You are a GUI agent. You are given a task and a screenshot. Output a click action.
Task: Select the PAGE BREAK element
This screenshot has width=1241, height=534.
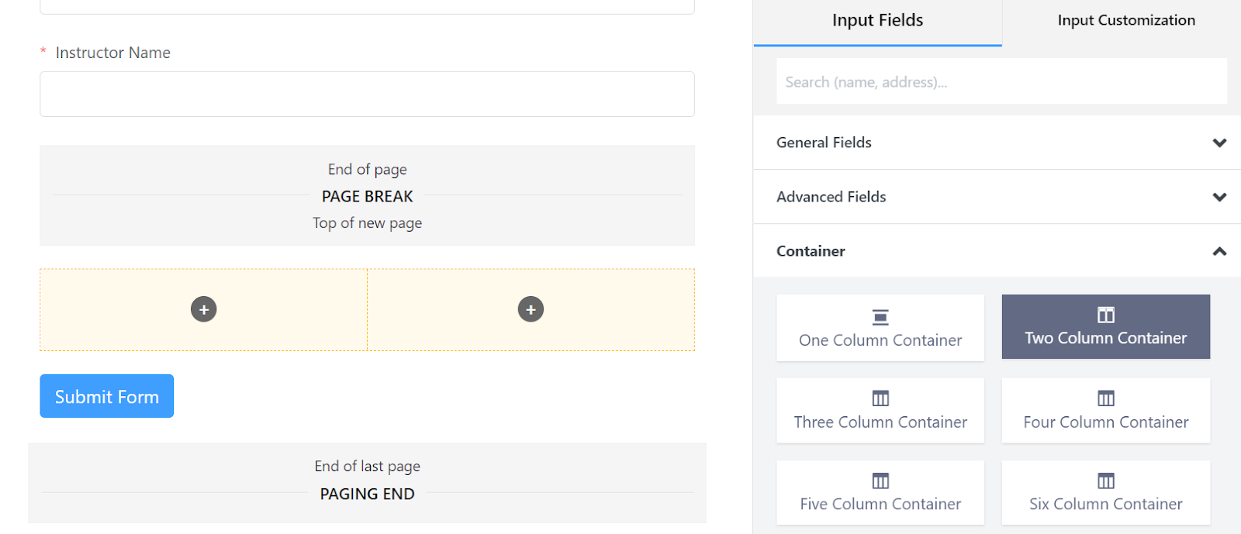coord(367,196)
